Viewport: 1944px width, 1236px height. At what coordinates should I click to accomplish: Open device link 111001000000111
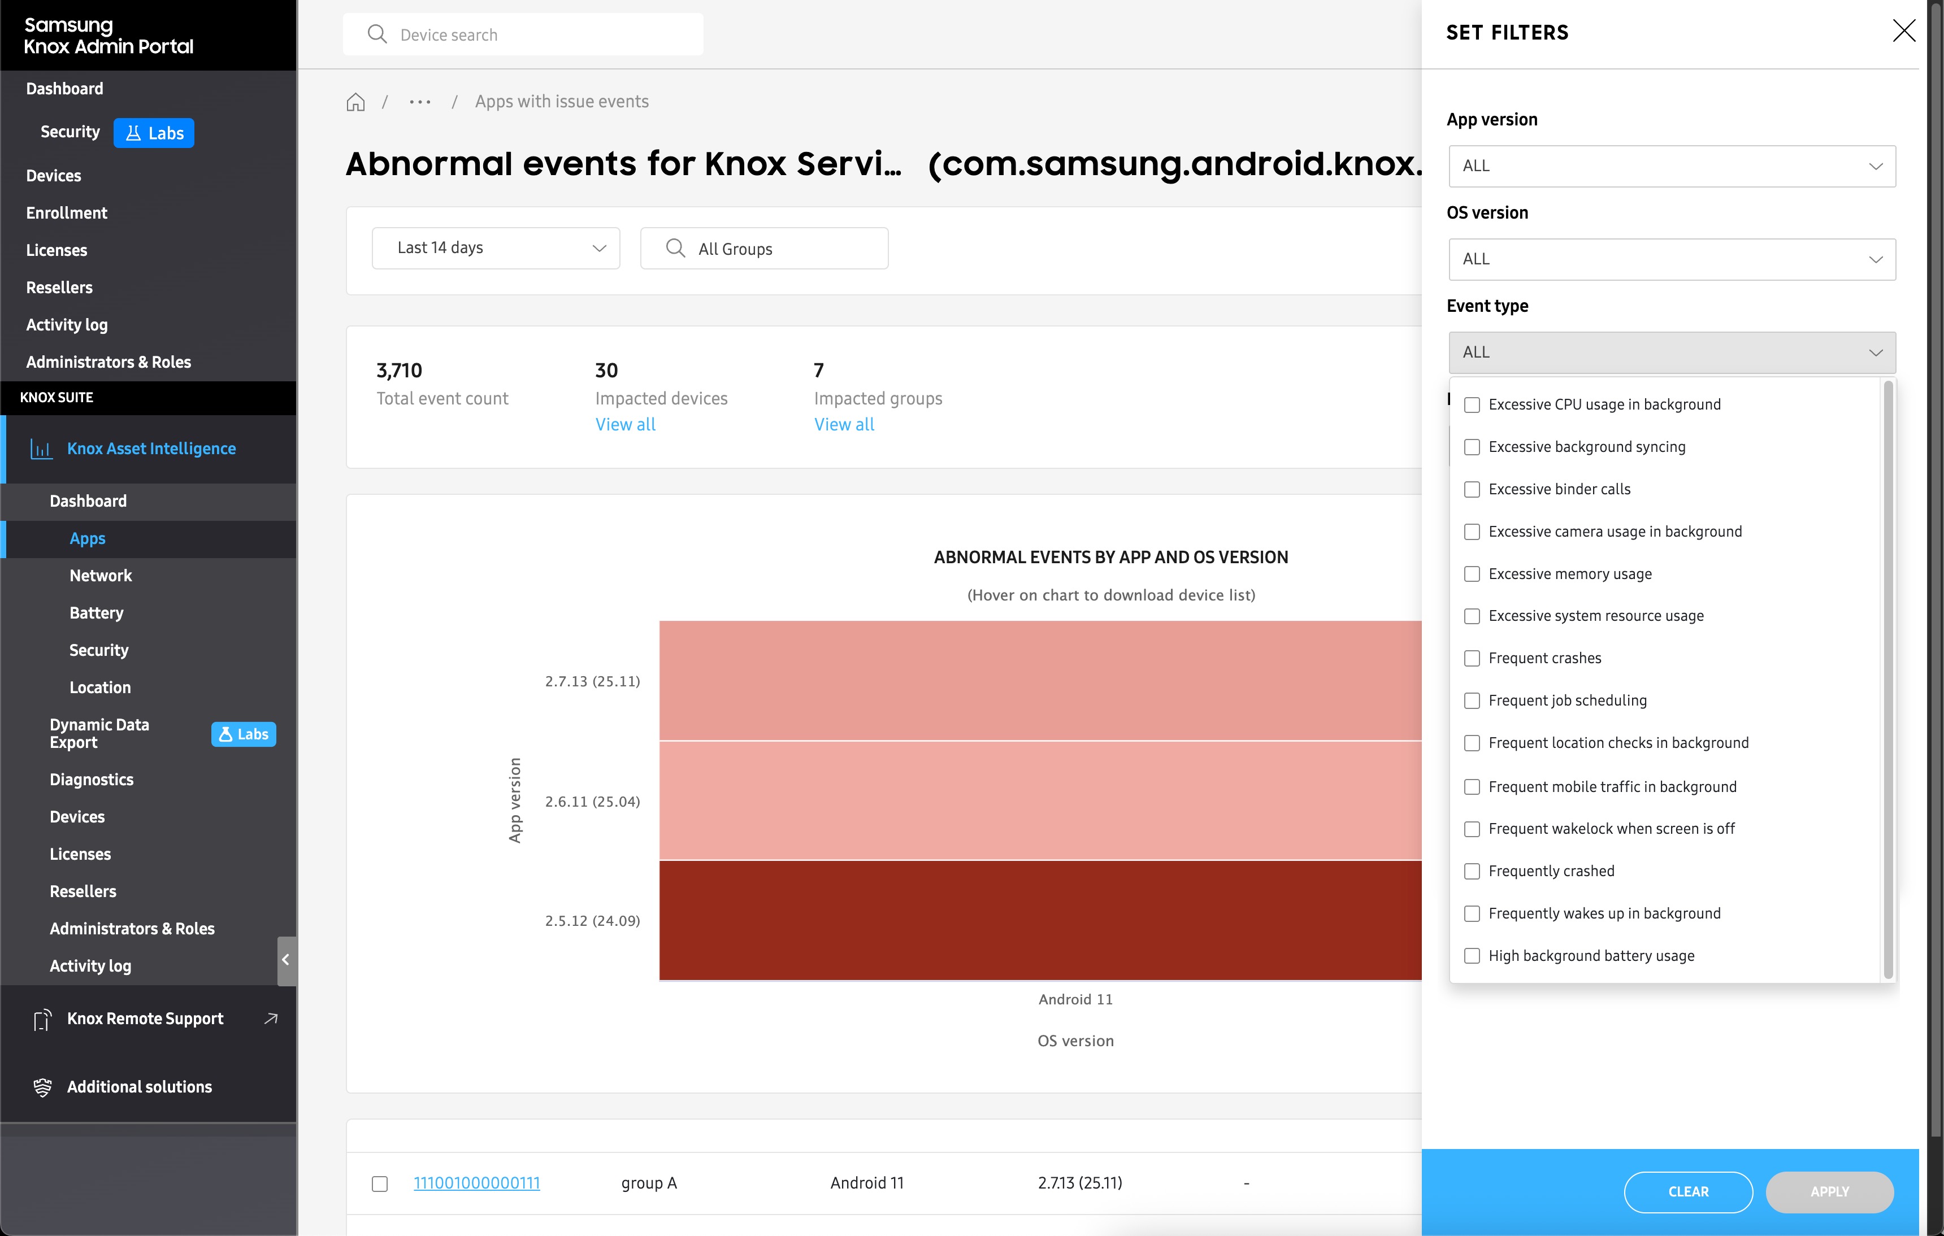pos(476,1183)
